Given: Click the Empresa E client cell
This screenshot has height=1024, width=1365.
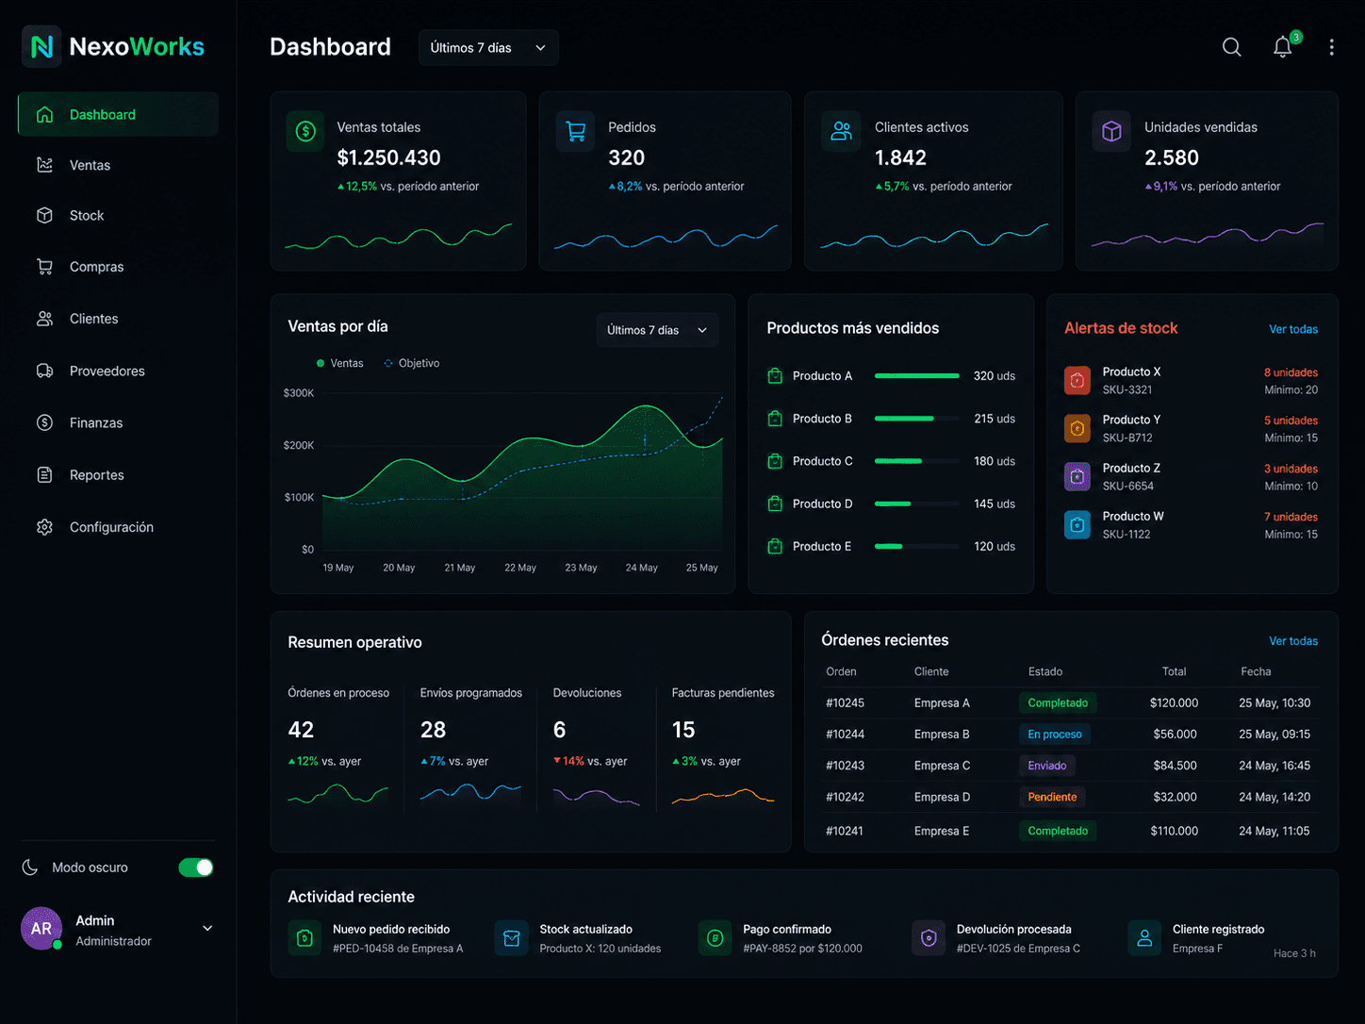Looking at the screenshot, I should (942, 831).
